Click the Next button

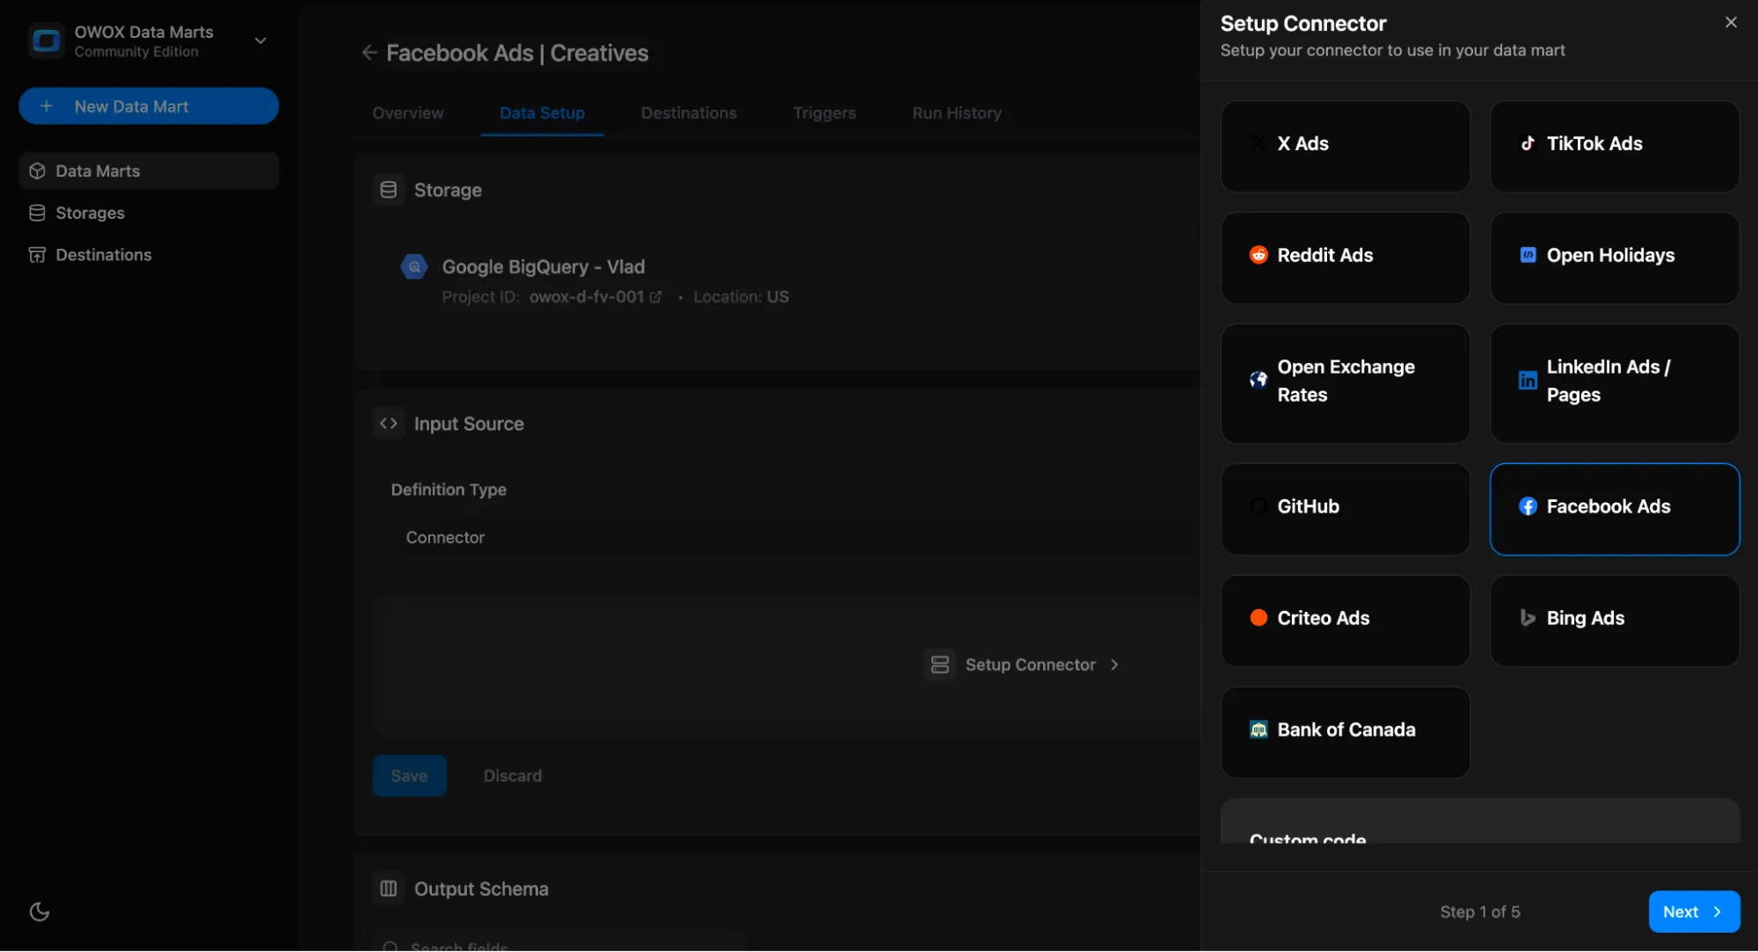click(1694, 912)
